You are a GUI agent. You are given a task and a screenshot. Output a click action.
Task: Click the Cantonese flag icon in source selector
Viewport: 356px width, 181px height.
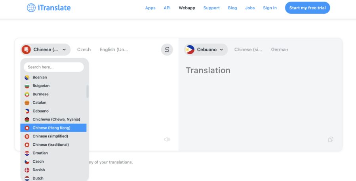(x=27, y=50)
